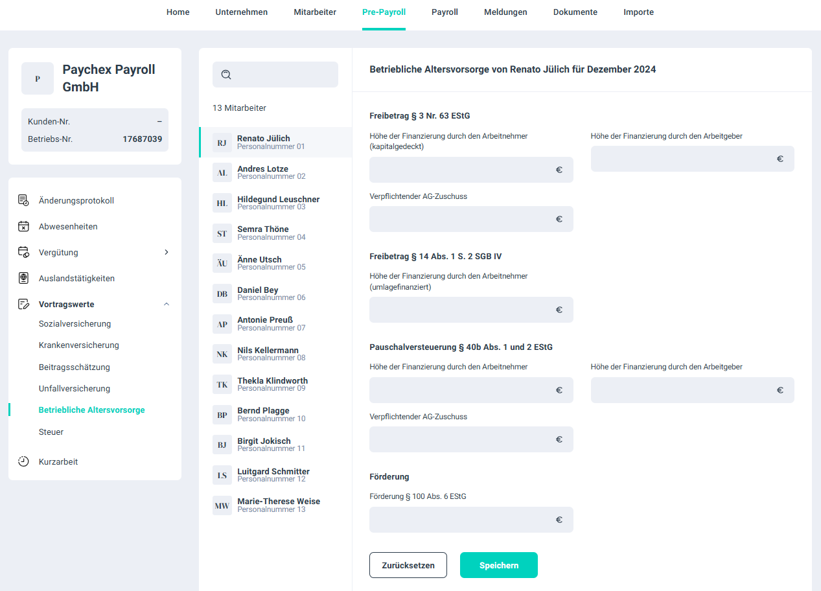Collapse the Vortragswerte section chevron
Image resolution: width=821 pixels, height=591 pixels.
coord(167,304)
